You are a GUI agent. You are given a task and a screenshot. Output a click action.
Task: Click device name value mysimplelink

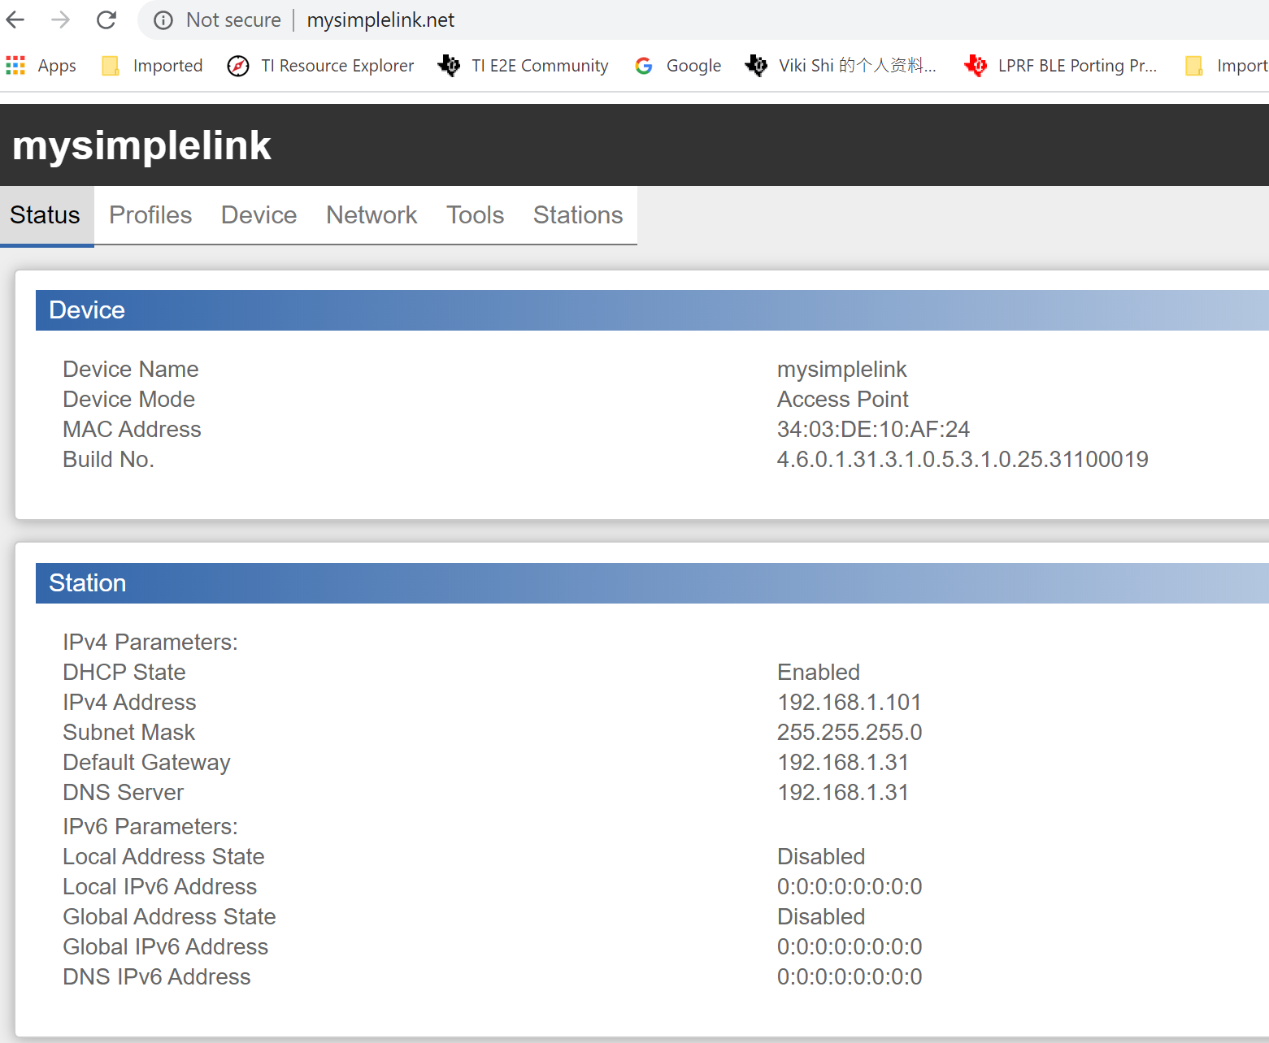point(841,370)
